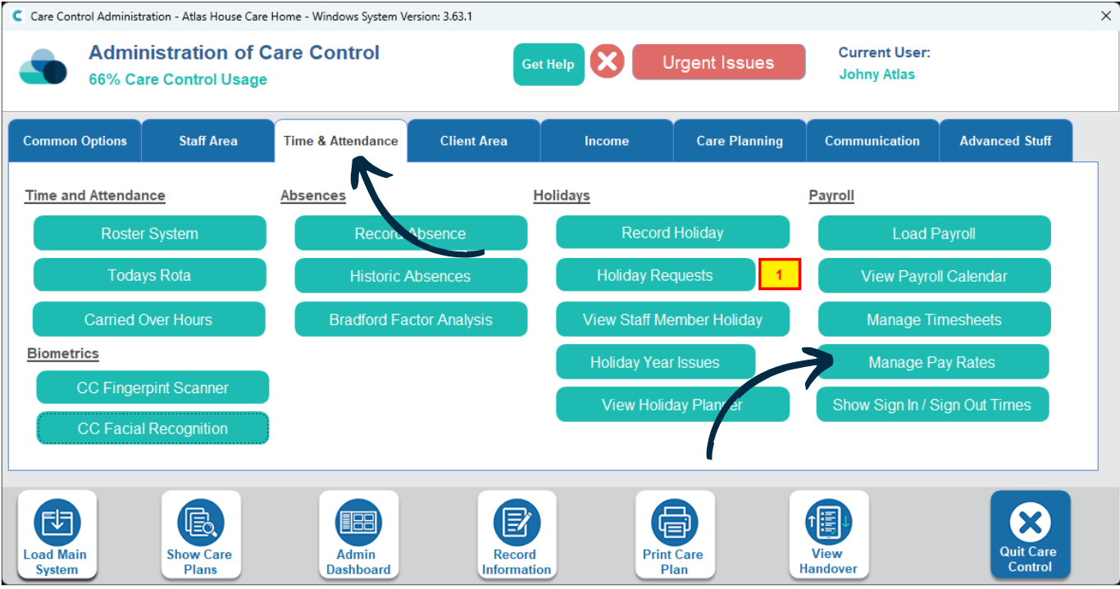1120x589 pixels.
Task: Click the Record Holiday button
Action: coord(672,233)
